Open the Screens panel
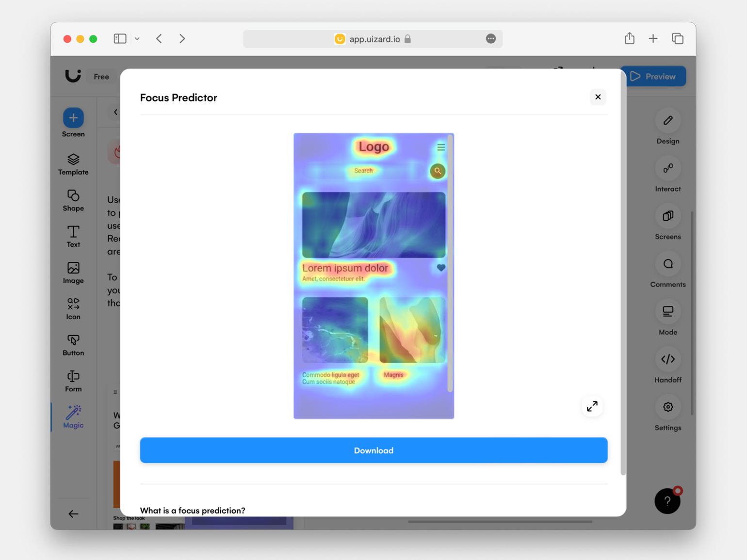The width and height of the screenshot is (747, 560). [x=668, y=222]
